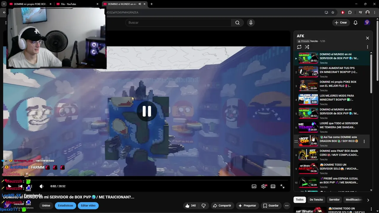Open Chrome profile avatar
The image size is (379, 213).
[367, 12]
